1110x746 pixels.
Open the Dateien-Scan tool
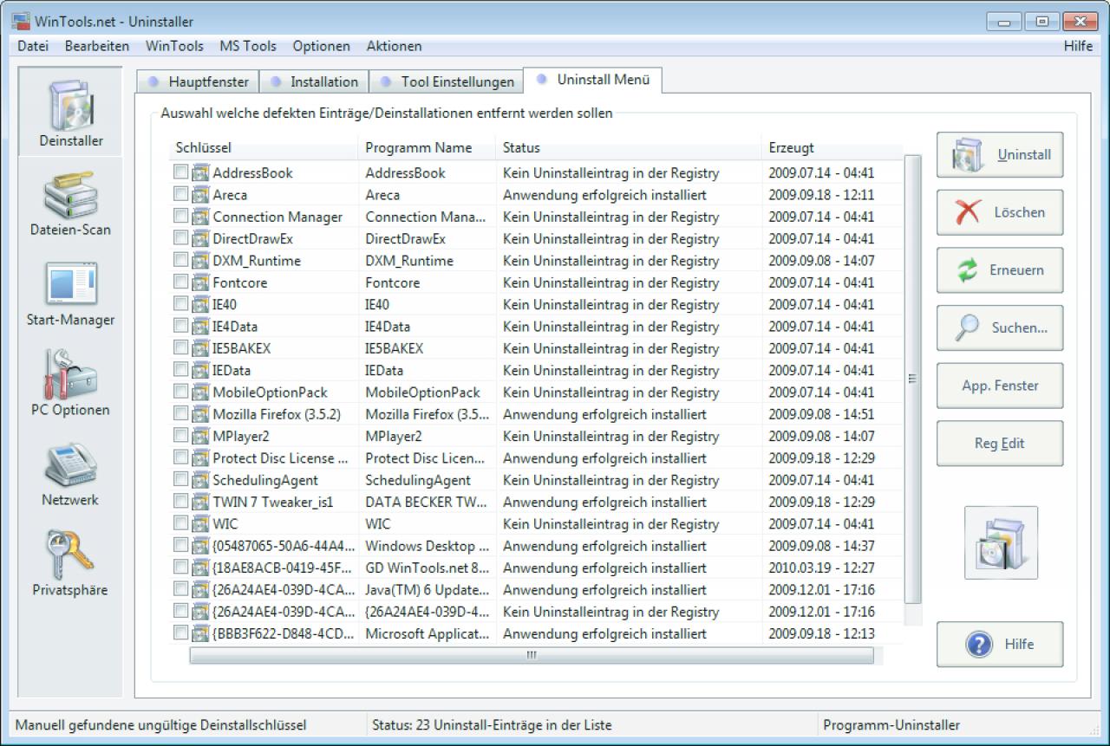coord(71,204)
